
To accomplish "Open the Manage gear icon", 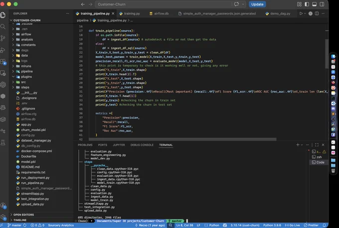I will pyautogui.click(x=3, y=217).
